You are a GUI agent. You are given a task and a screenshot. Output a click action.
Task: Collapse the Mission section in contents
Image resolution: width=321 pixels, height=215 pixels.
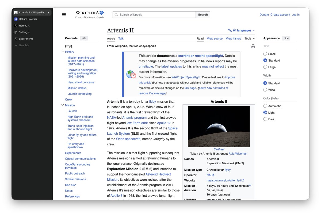pyautogui.click(x=63, y=105)
